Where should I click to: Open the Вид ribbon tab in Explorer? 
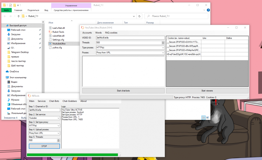[x=46, y=10]
